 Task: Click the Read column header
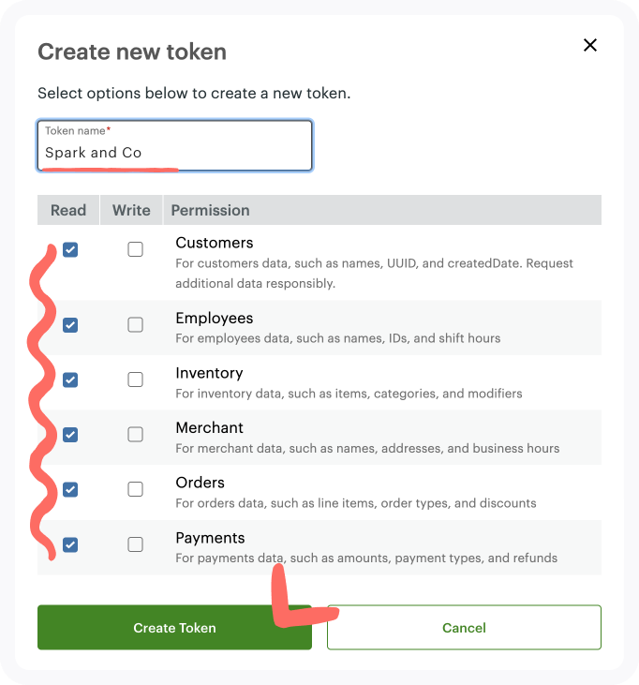pyautogui.click(x=68, y=210)
